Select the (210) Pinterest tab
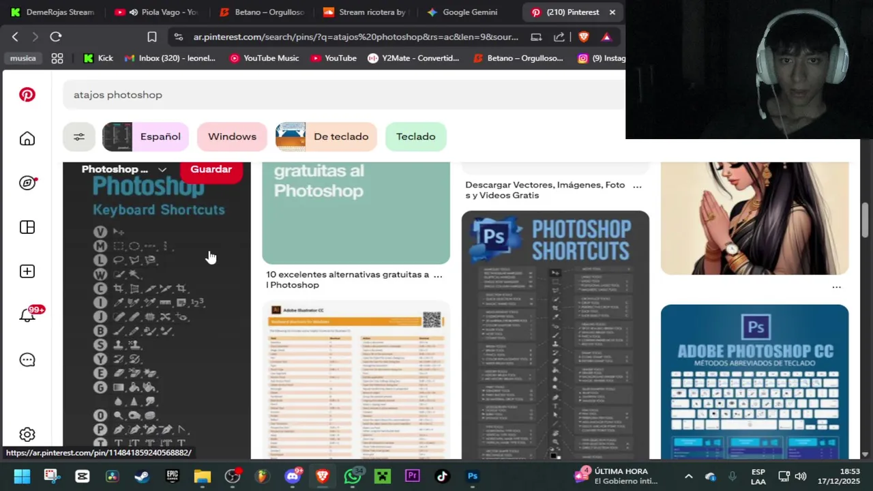Viewport: 873px width, 491px height. point(573,12)
